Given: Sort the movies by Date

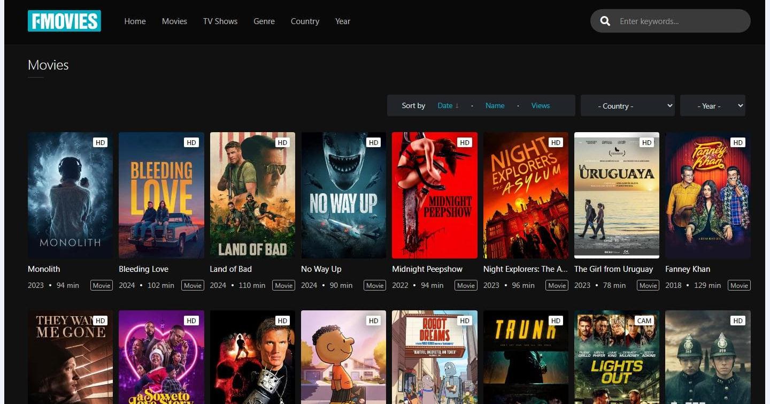Looking at the screenshot, I should point(448,105).
